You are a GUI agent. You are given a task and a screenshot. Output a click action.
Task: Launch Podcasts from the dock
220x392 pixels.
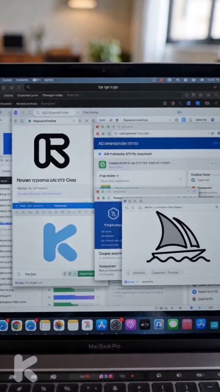[131, 324]
